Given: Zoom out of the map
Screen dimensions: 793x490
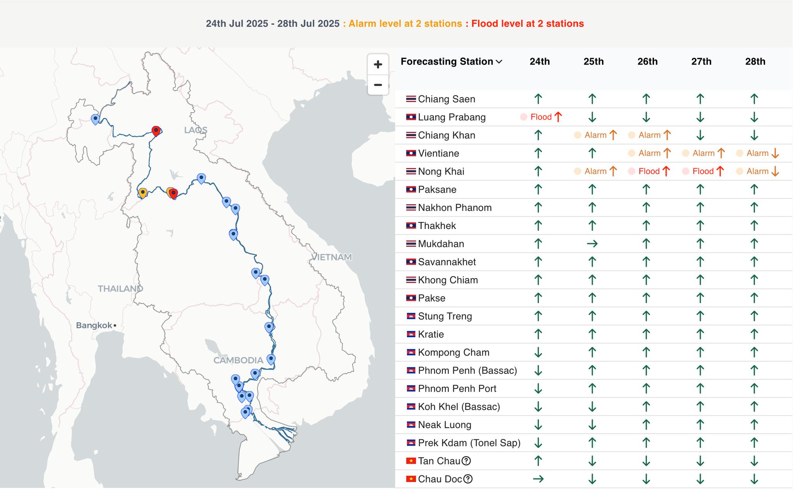Looking at the screenshot, I should [378, 85].
